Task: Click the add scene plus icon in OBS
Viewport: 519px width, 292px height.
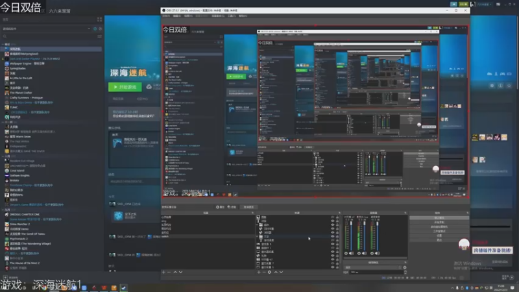Action: pos(163,272)
